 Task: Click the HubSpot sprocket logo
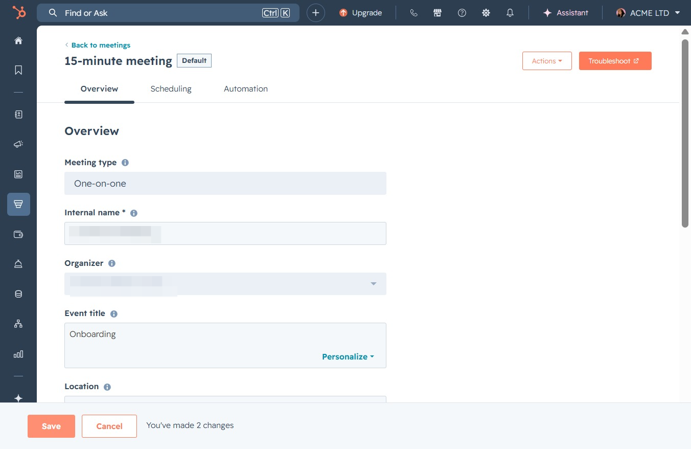coord(19,13)
